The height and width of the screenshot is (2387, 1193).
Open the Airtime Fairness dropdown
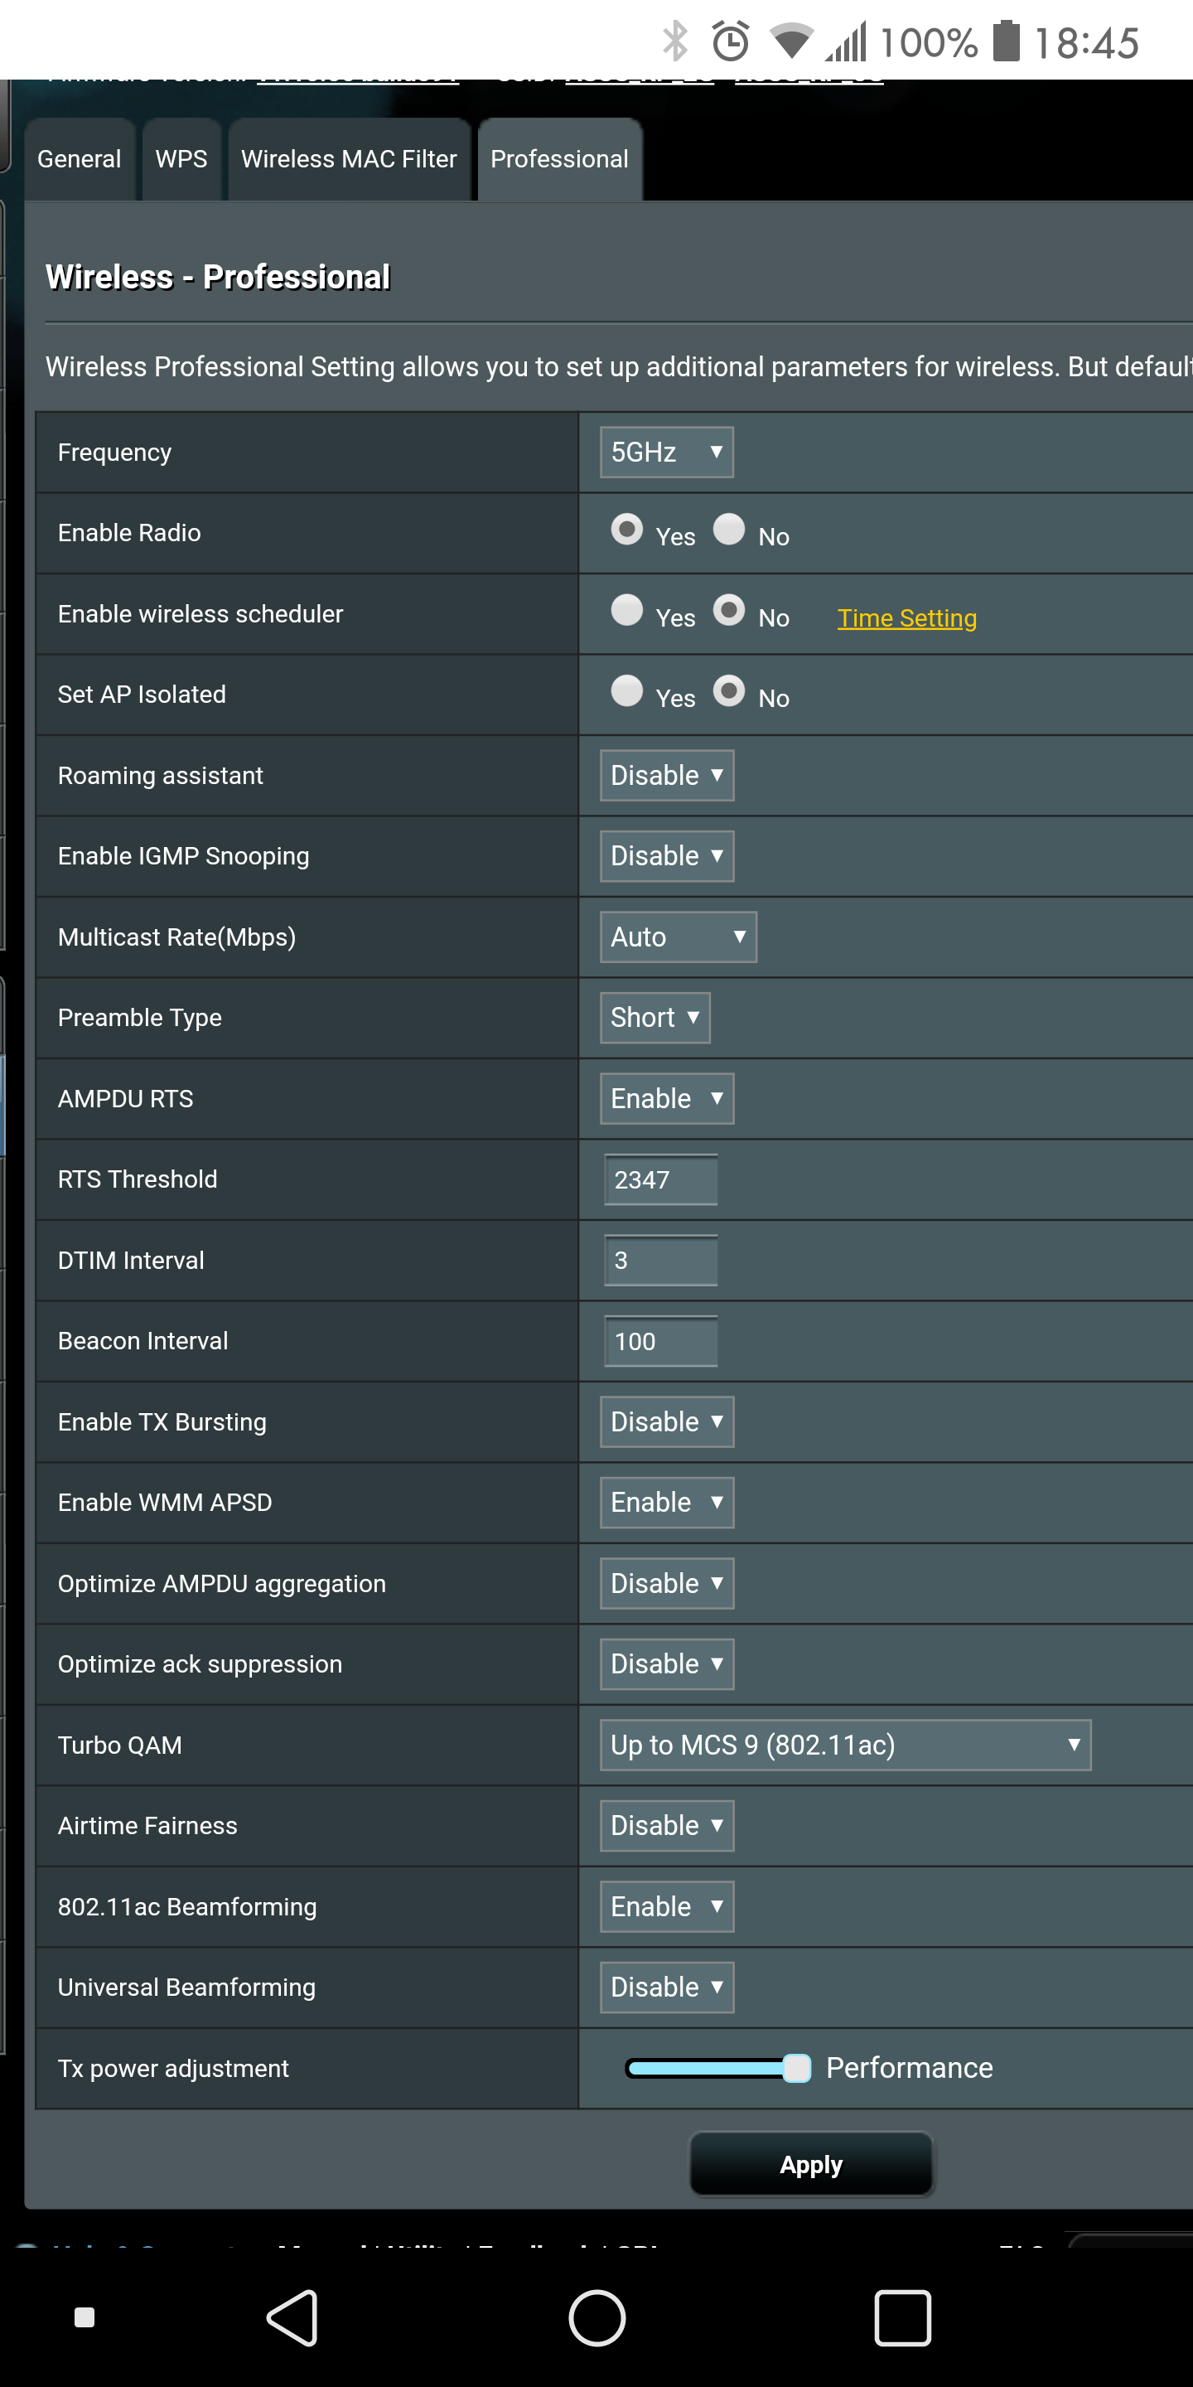tap(666, 1825)
